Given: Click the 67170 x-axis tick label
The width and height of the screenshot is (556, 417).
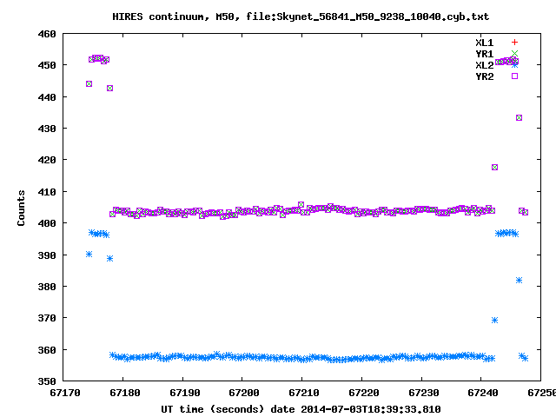Looking at the screenshot, I should coord(65,393).
